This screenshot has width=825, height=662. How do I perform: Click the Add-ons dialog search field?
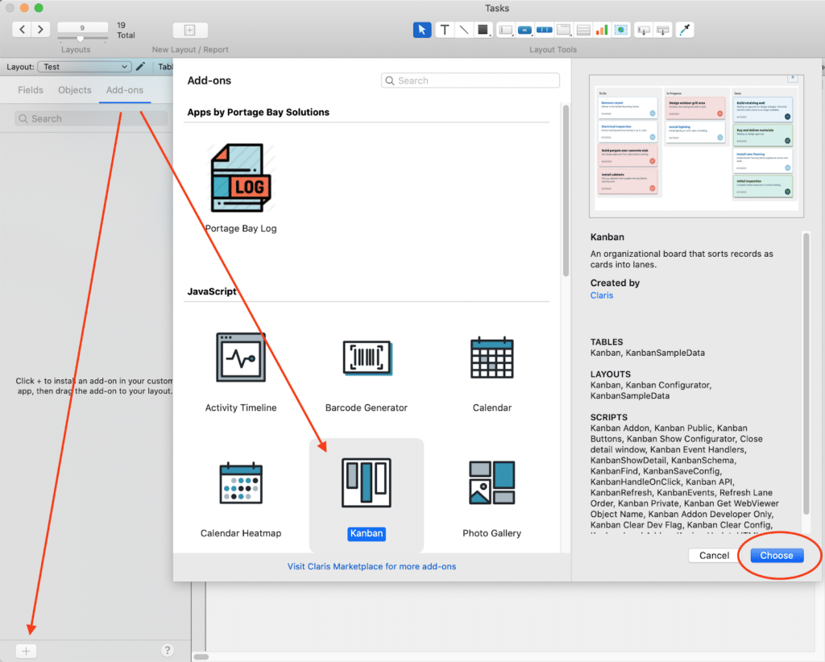pos(471,81)
